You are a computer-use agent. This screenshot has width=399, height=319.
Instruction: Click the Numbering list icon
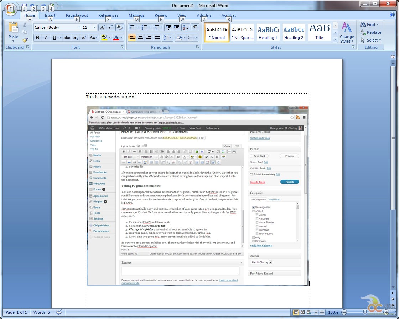pyautogui.click(x=144, y=27)
